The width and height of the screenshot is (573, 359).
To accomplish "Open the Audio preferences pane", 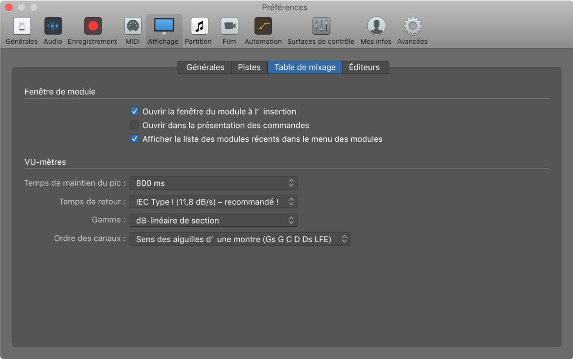I will (53, 27).
